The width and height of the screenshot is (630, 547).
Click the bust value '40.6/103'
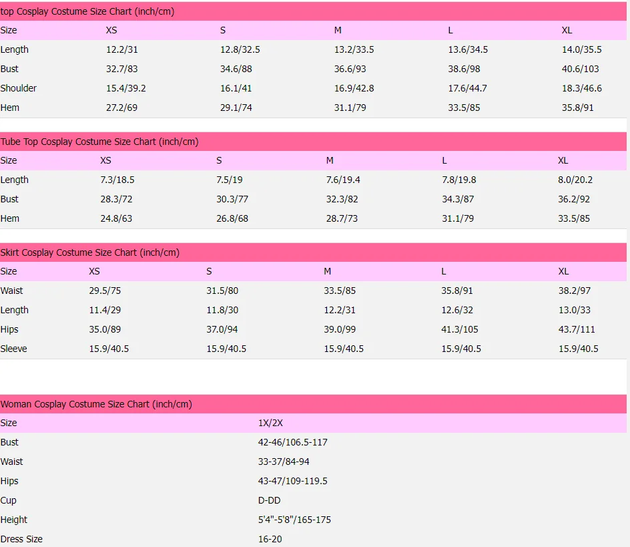[x=580, y=69]
